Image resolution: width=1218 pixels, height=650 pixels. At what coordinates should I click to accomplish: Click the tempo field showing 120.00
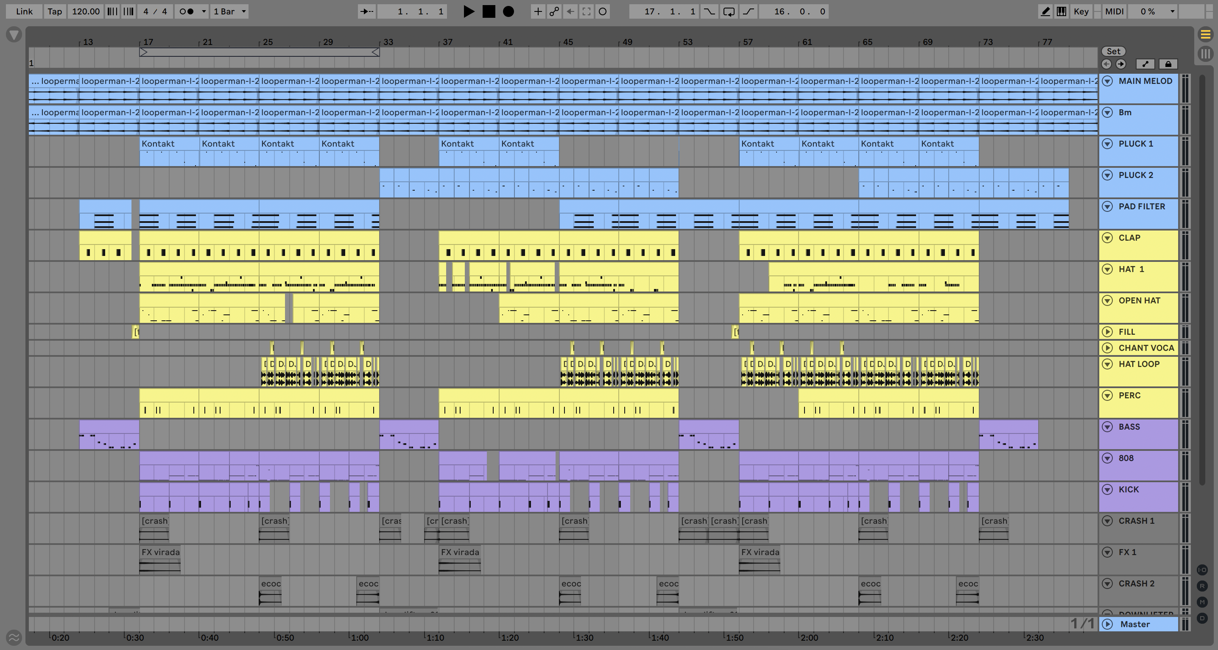[x=86, y=12]
